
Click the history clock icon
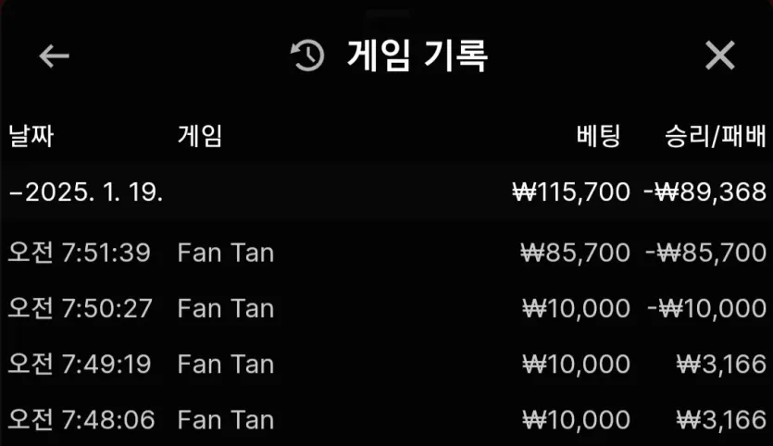click(x=307, y=56)
